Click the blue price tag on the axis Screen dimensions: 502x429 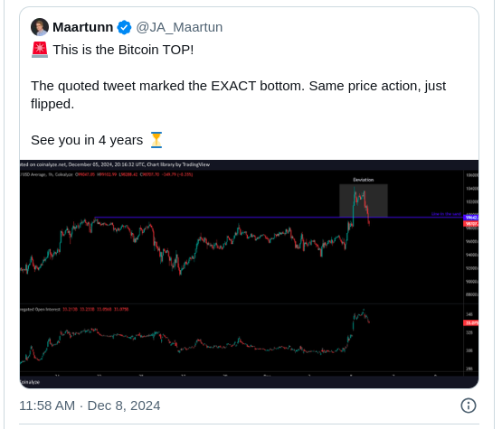tap(471, 218)
